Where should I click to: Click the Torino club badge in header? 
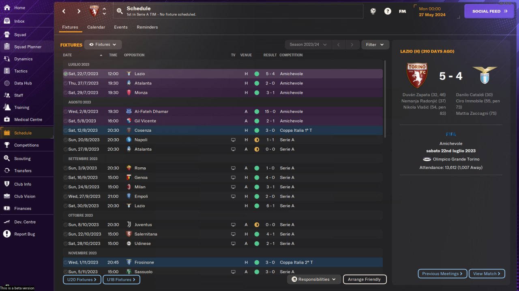(94, 11)
